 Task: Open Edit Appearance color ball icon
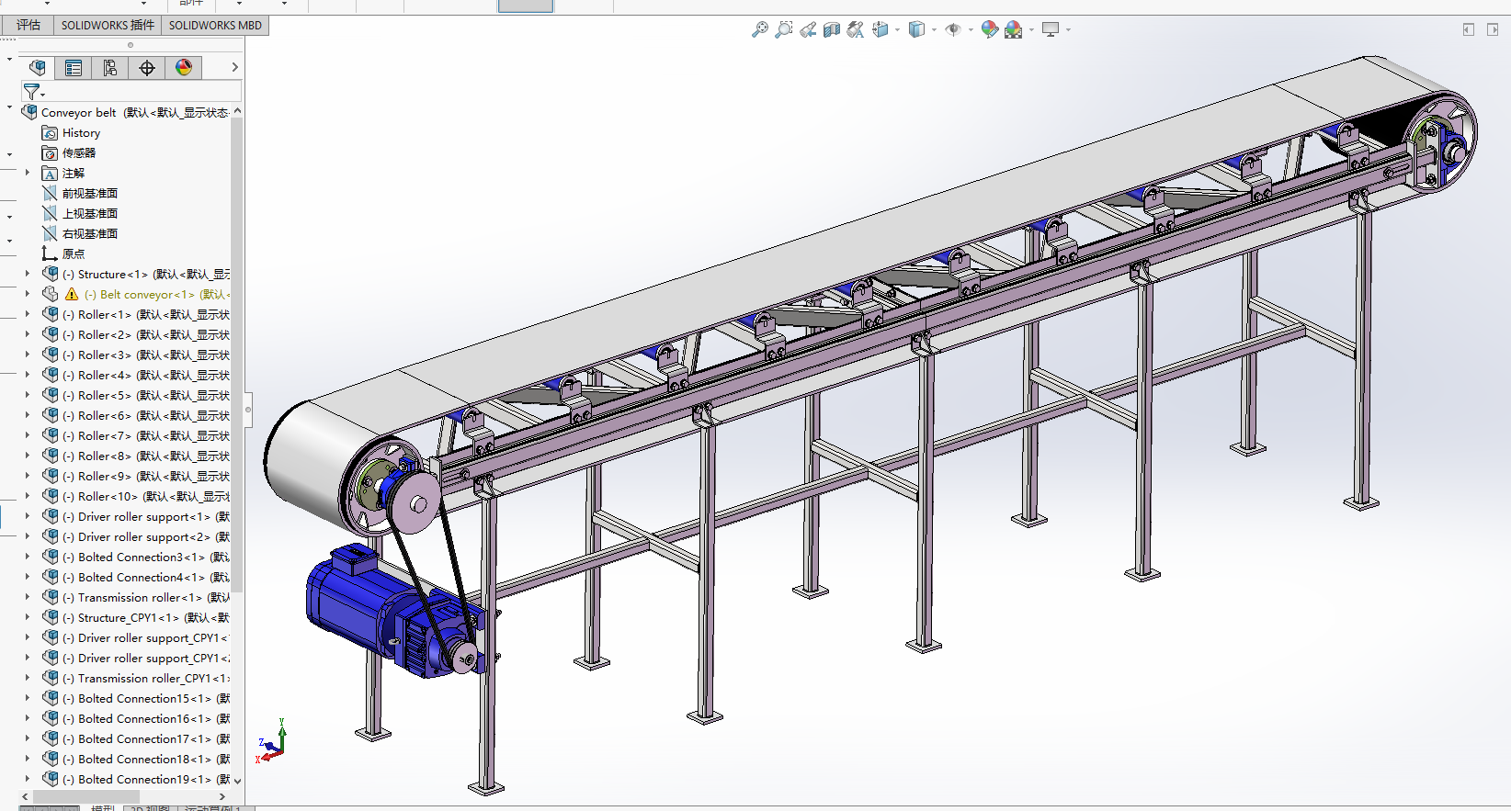pyautogui.click(x=989, y=29)
